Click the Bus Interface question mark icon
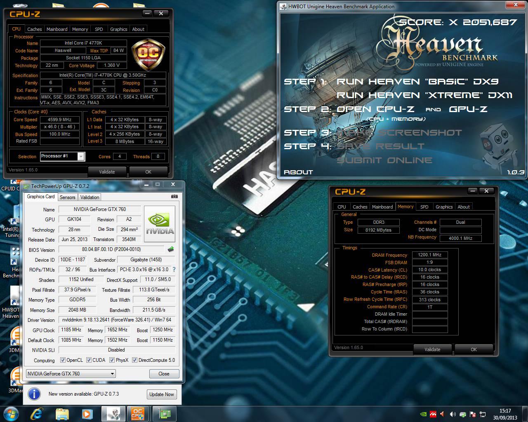 click(x=174, y=270)
